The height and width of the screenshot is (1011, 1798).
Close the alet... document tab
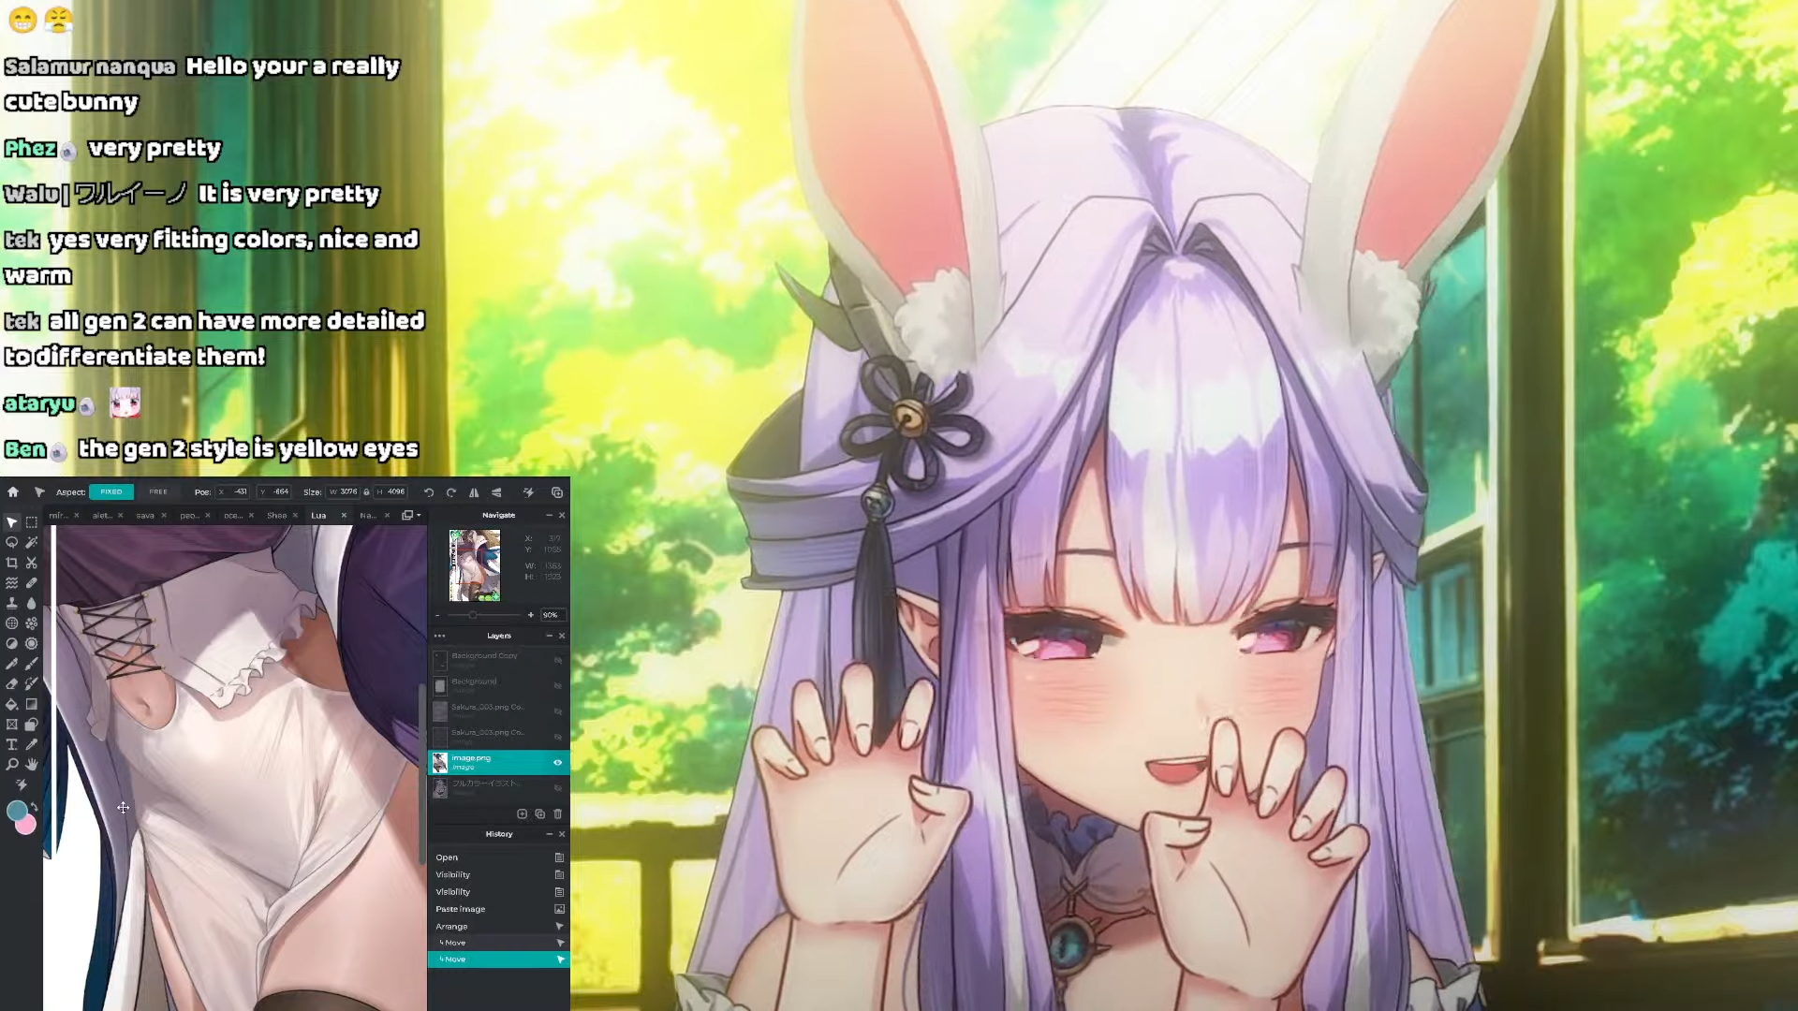pos(120,515)
